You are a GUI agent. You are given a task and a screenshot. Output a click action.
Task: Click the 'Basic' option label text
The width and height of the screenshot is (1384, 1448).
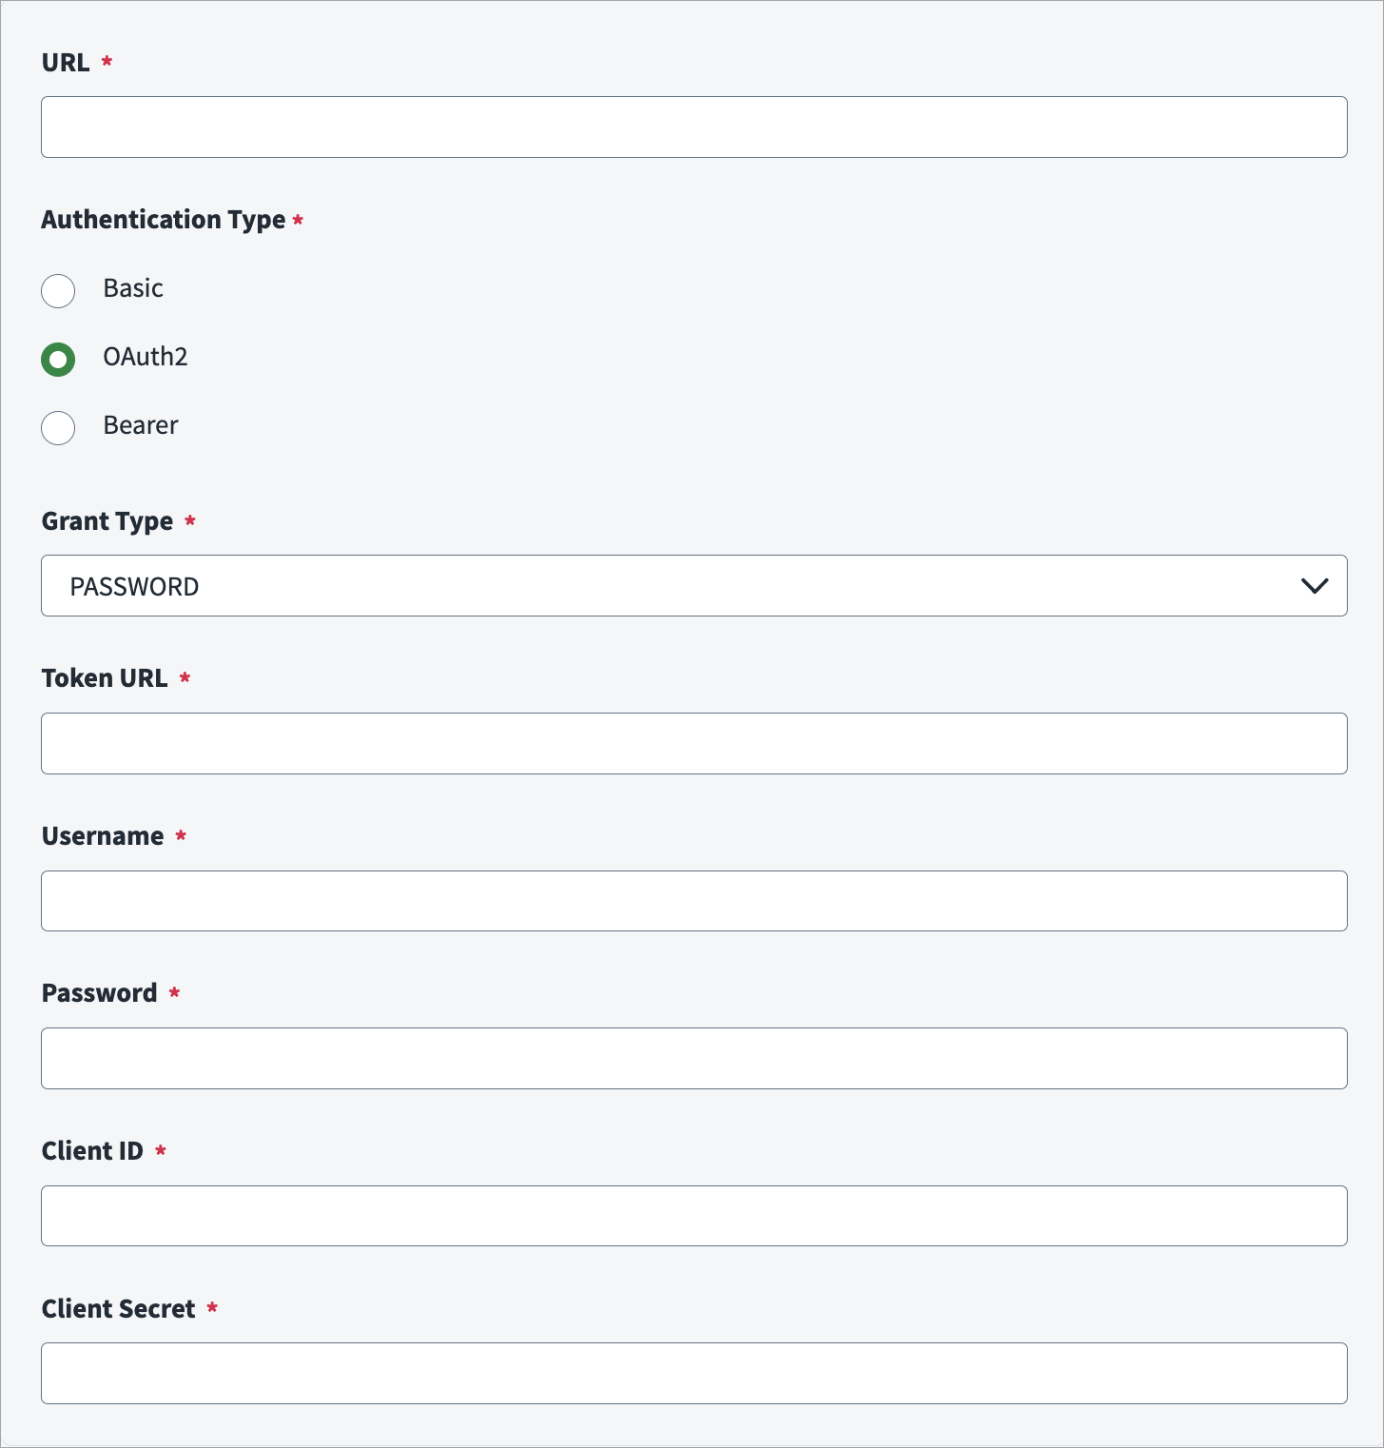(133, 288)
